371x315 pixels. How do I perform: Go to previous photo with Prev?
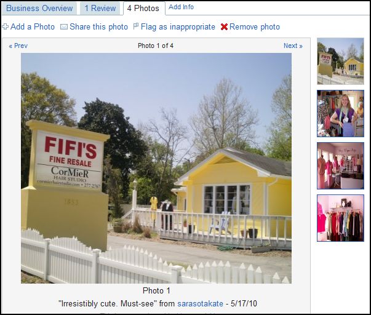[x=18, y=46]
